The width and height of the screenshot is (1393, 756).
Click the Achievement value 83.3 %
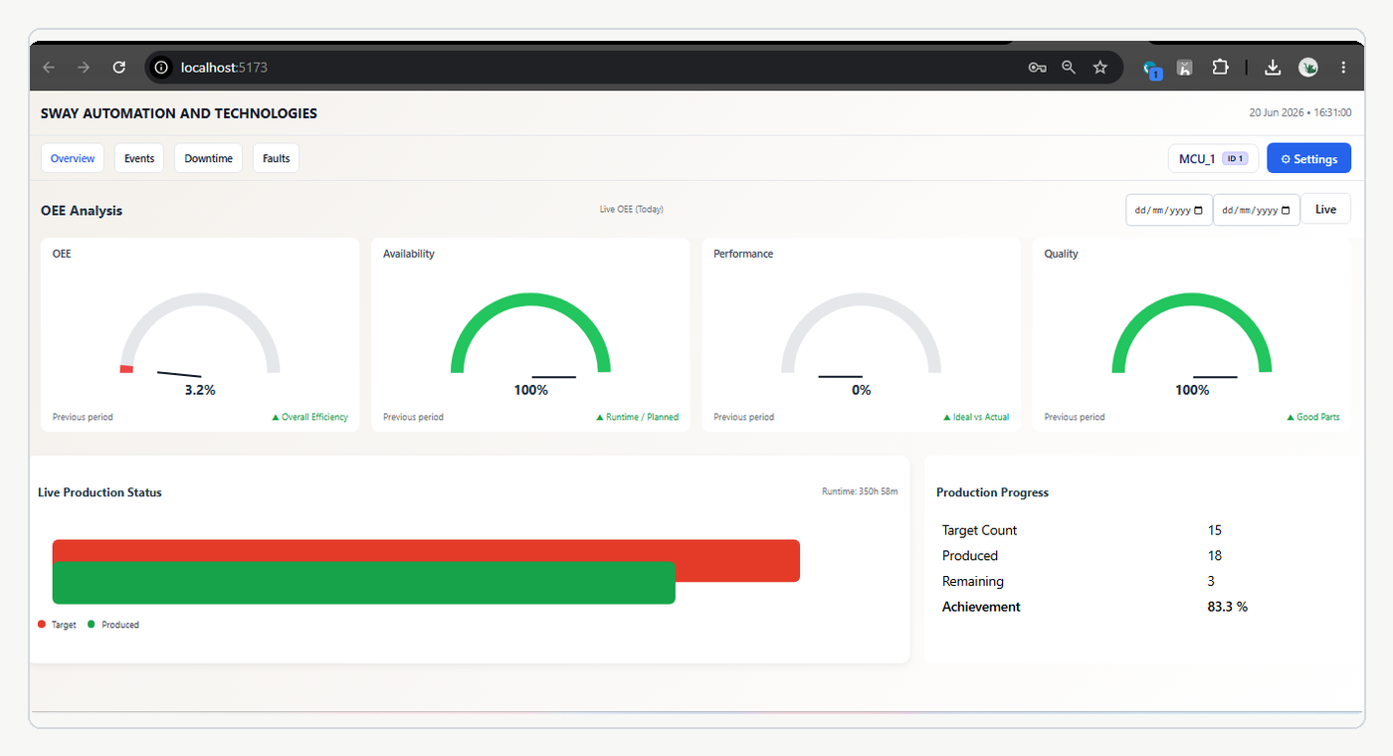[1228, 606]
